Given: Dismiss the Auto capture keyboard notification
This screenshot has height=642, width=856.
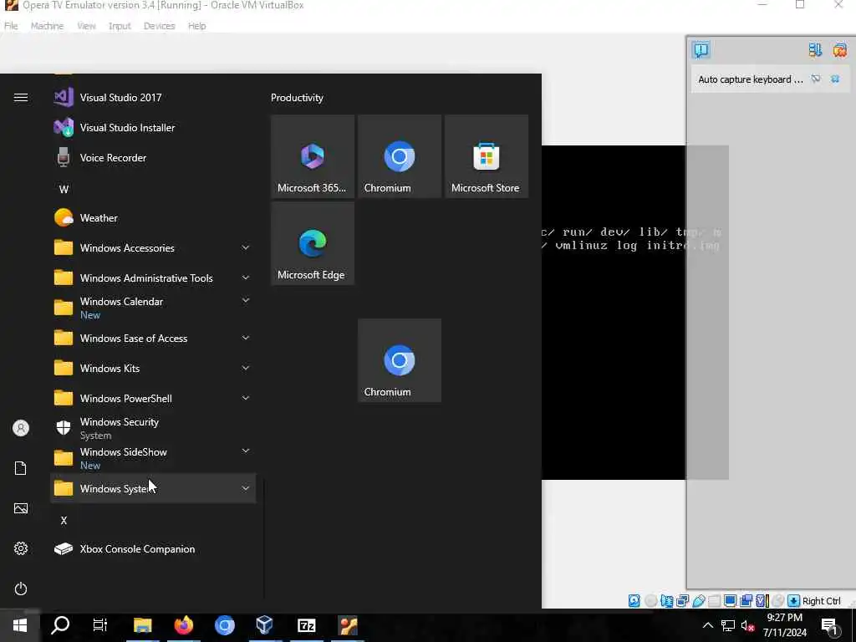Looking at the screenshot, I should [x=835, y=79].
